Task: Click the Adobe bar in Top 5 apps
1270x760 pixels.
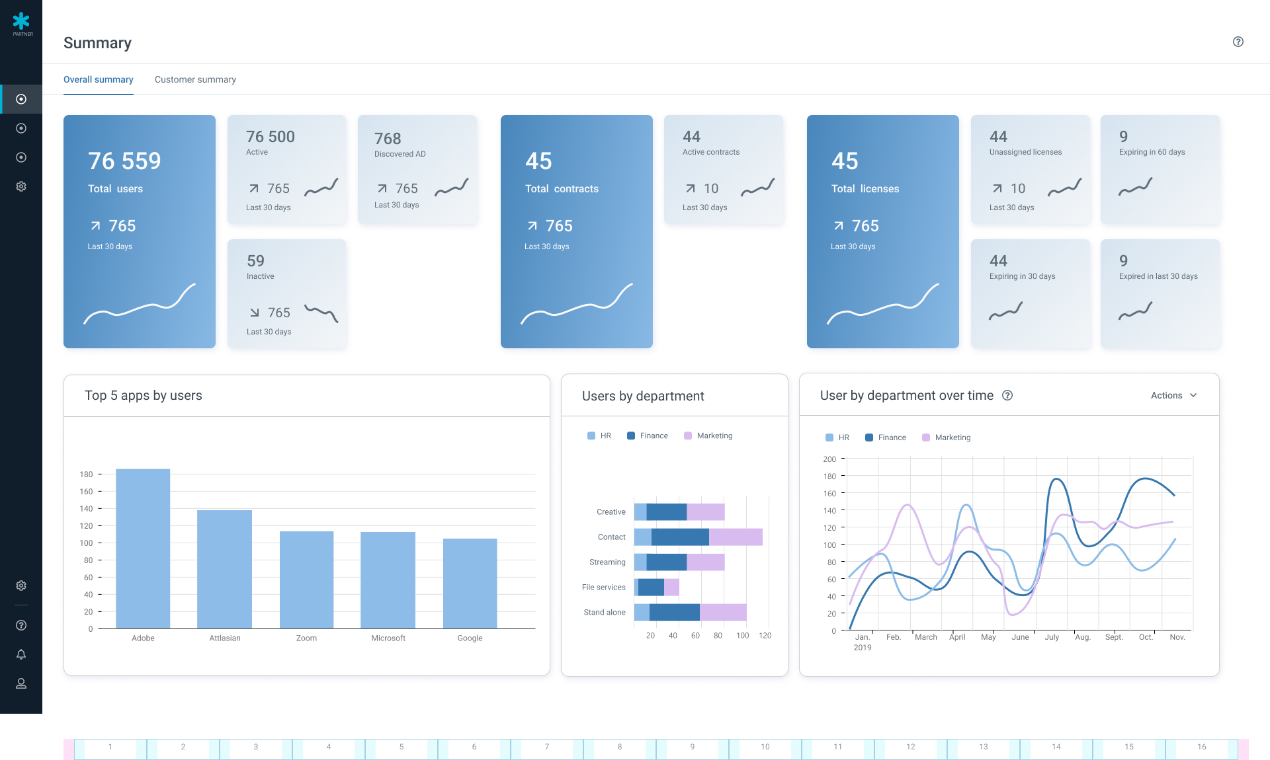Action: coord(143,549)
